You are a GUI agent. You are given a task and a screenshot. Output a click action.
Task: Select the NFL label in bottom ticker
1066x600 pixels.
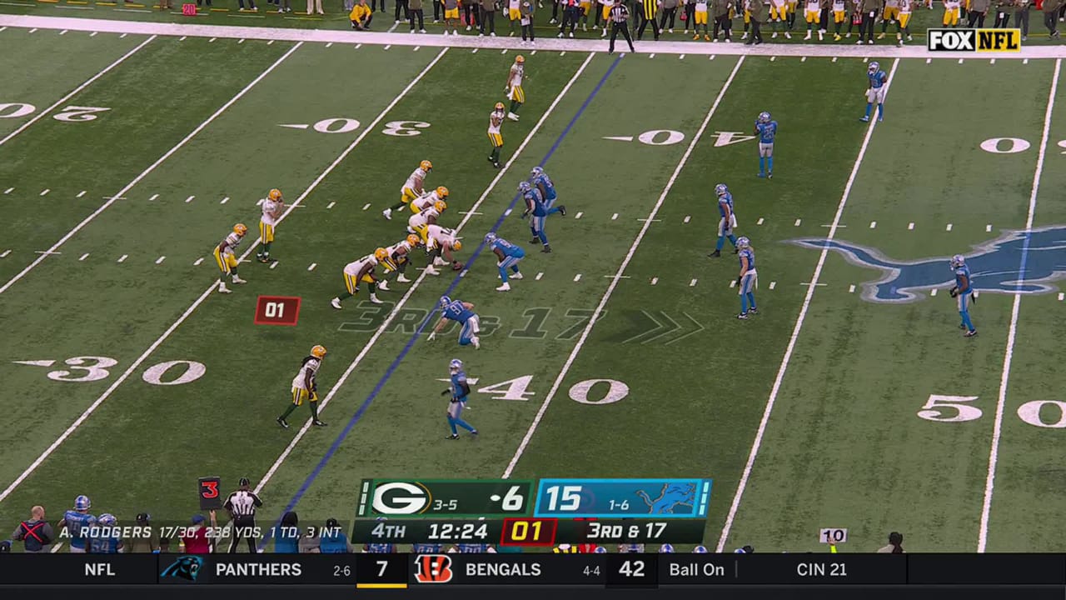(x=99, y=570)
